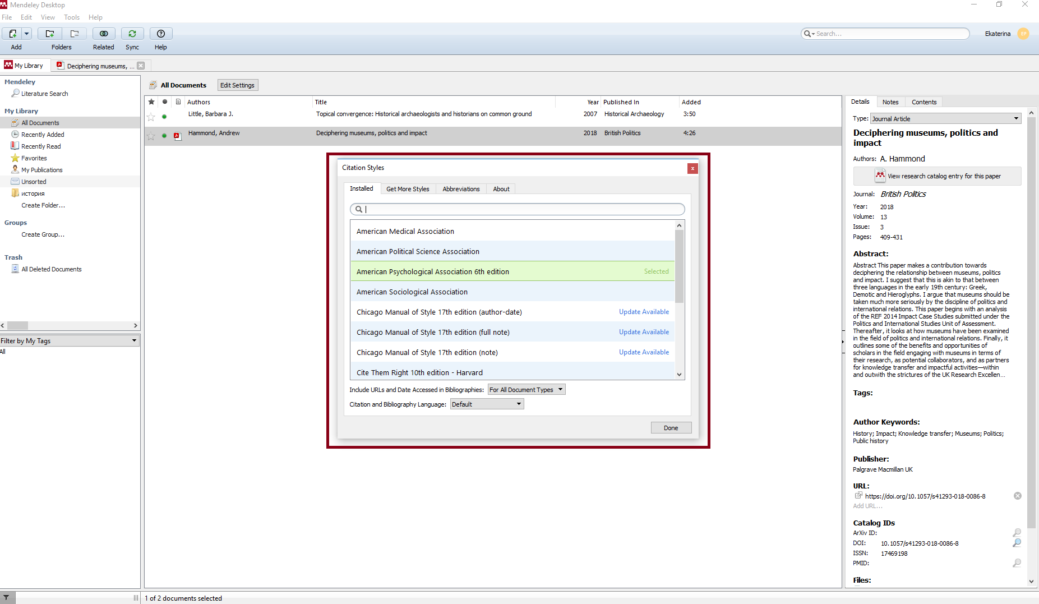
Task: View research catalog entry for this paper
Action: [937, 176]
